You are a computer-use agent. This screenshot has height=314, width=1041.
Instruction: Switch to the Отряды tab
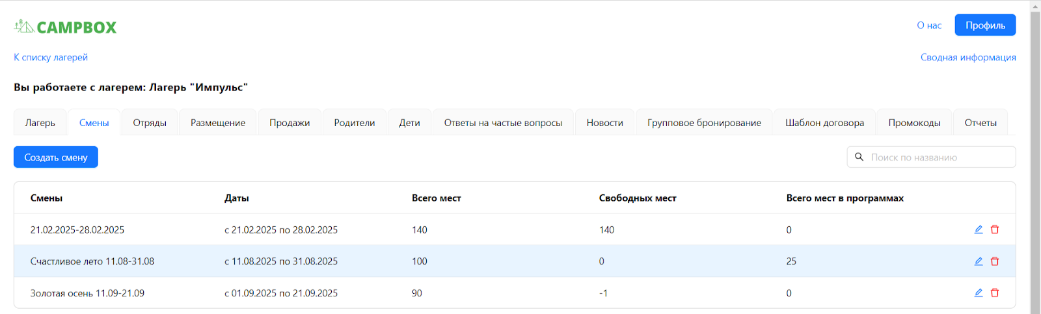[150, 123]
